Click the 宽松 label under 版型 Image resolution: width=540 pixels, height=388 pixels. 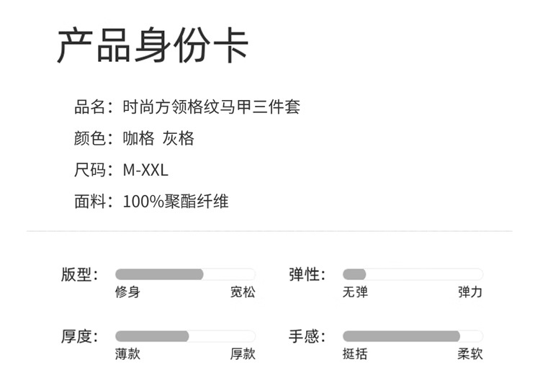pyautogui.click(x=243, y=292)
